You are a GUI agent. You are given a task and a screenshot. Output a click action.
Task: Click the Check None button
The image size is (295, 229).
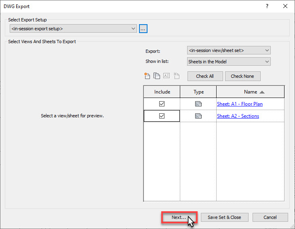tap(243, 76)
